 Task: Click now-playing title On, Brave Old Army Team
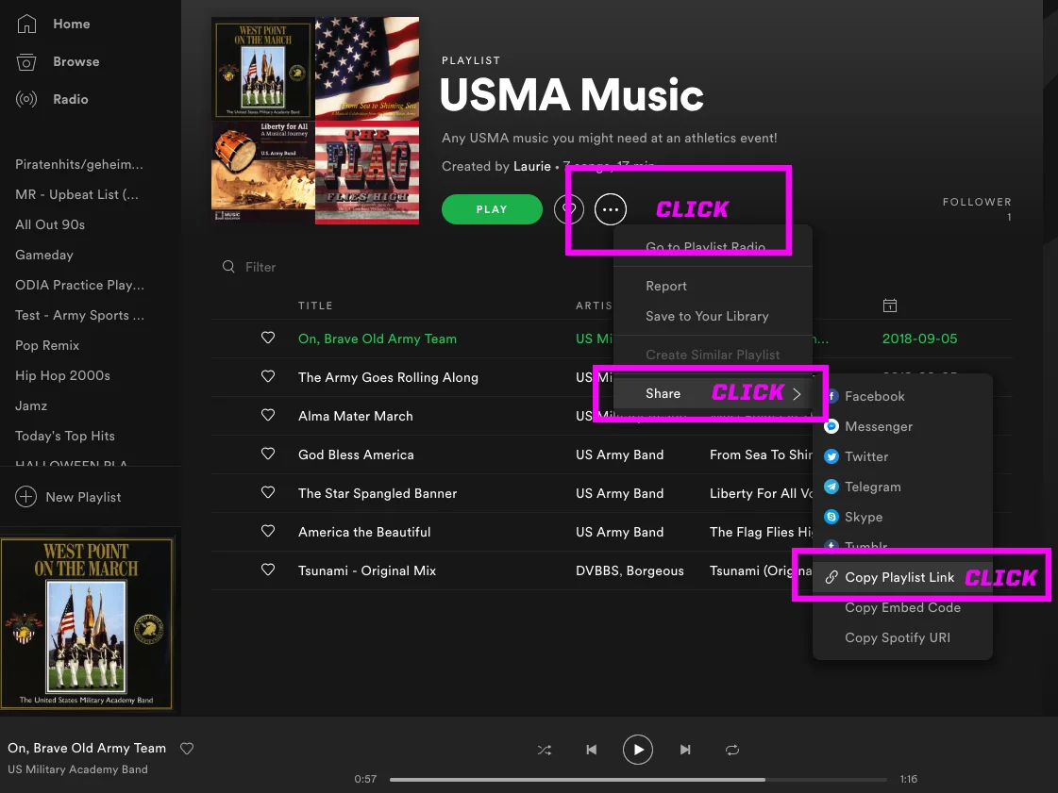[x=87, y=748]
